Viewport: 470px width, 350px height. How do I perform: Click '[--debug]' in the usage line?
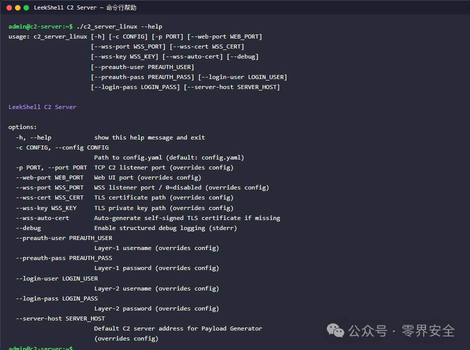(x=243, y=56)
